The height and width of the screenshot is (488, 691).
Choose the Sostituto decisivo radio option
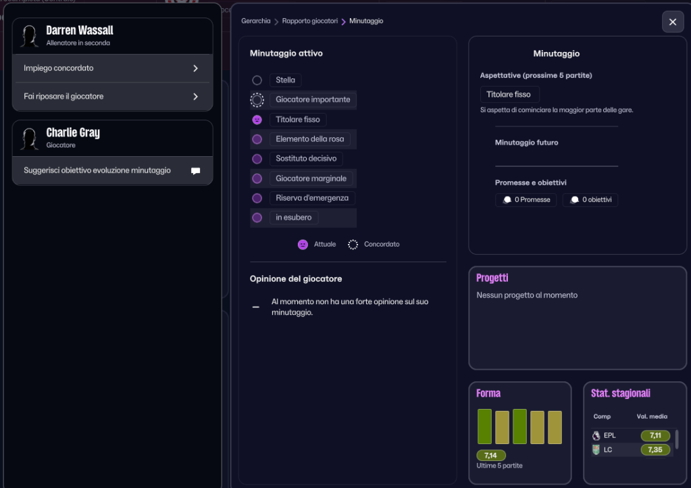click(257, 159)
